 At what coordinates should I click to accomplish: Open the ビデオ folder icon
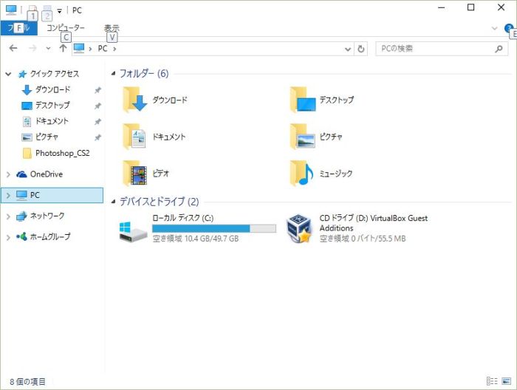tap(135, 174)
